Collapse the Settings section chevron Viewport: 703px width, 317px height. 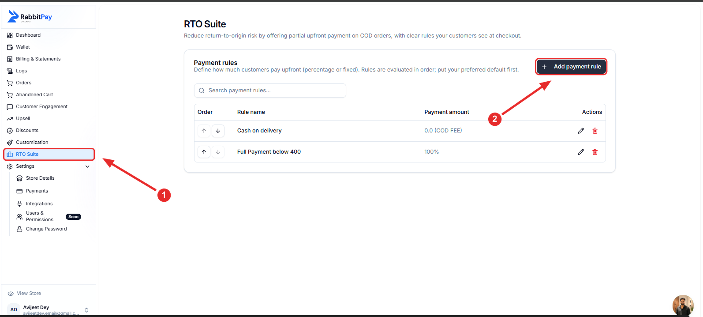[87, 166]
